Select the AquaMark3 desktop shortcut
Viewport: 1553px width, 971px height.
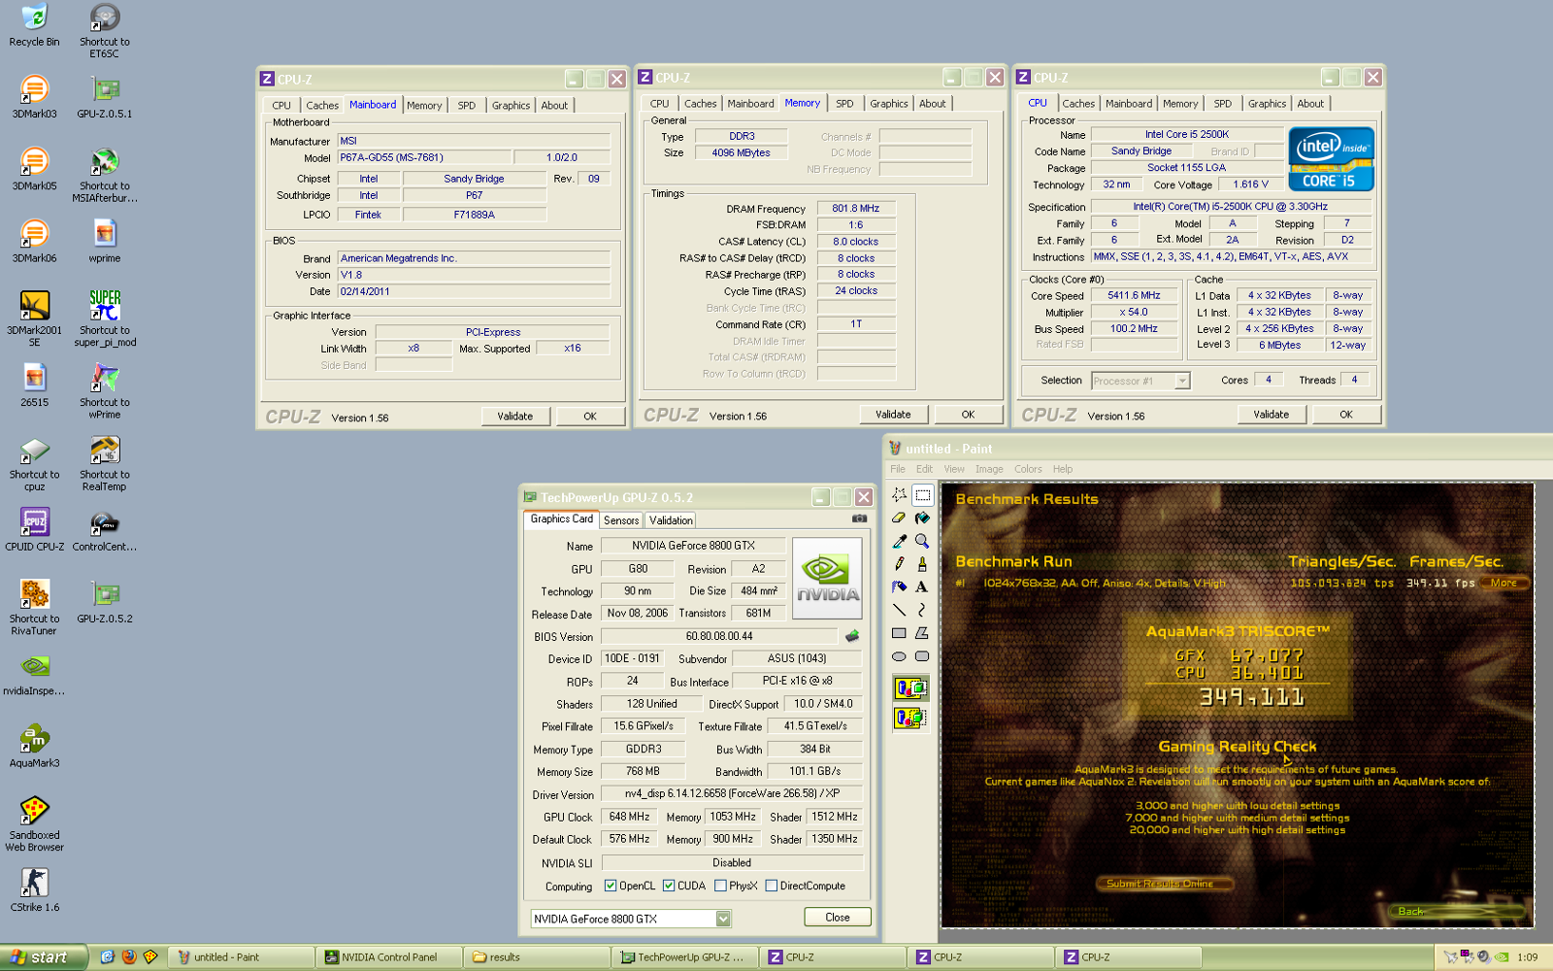point(34,746)
